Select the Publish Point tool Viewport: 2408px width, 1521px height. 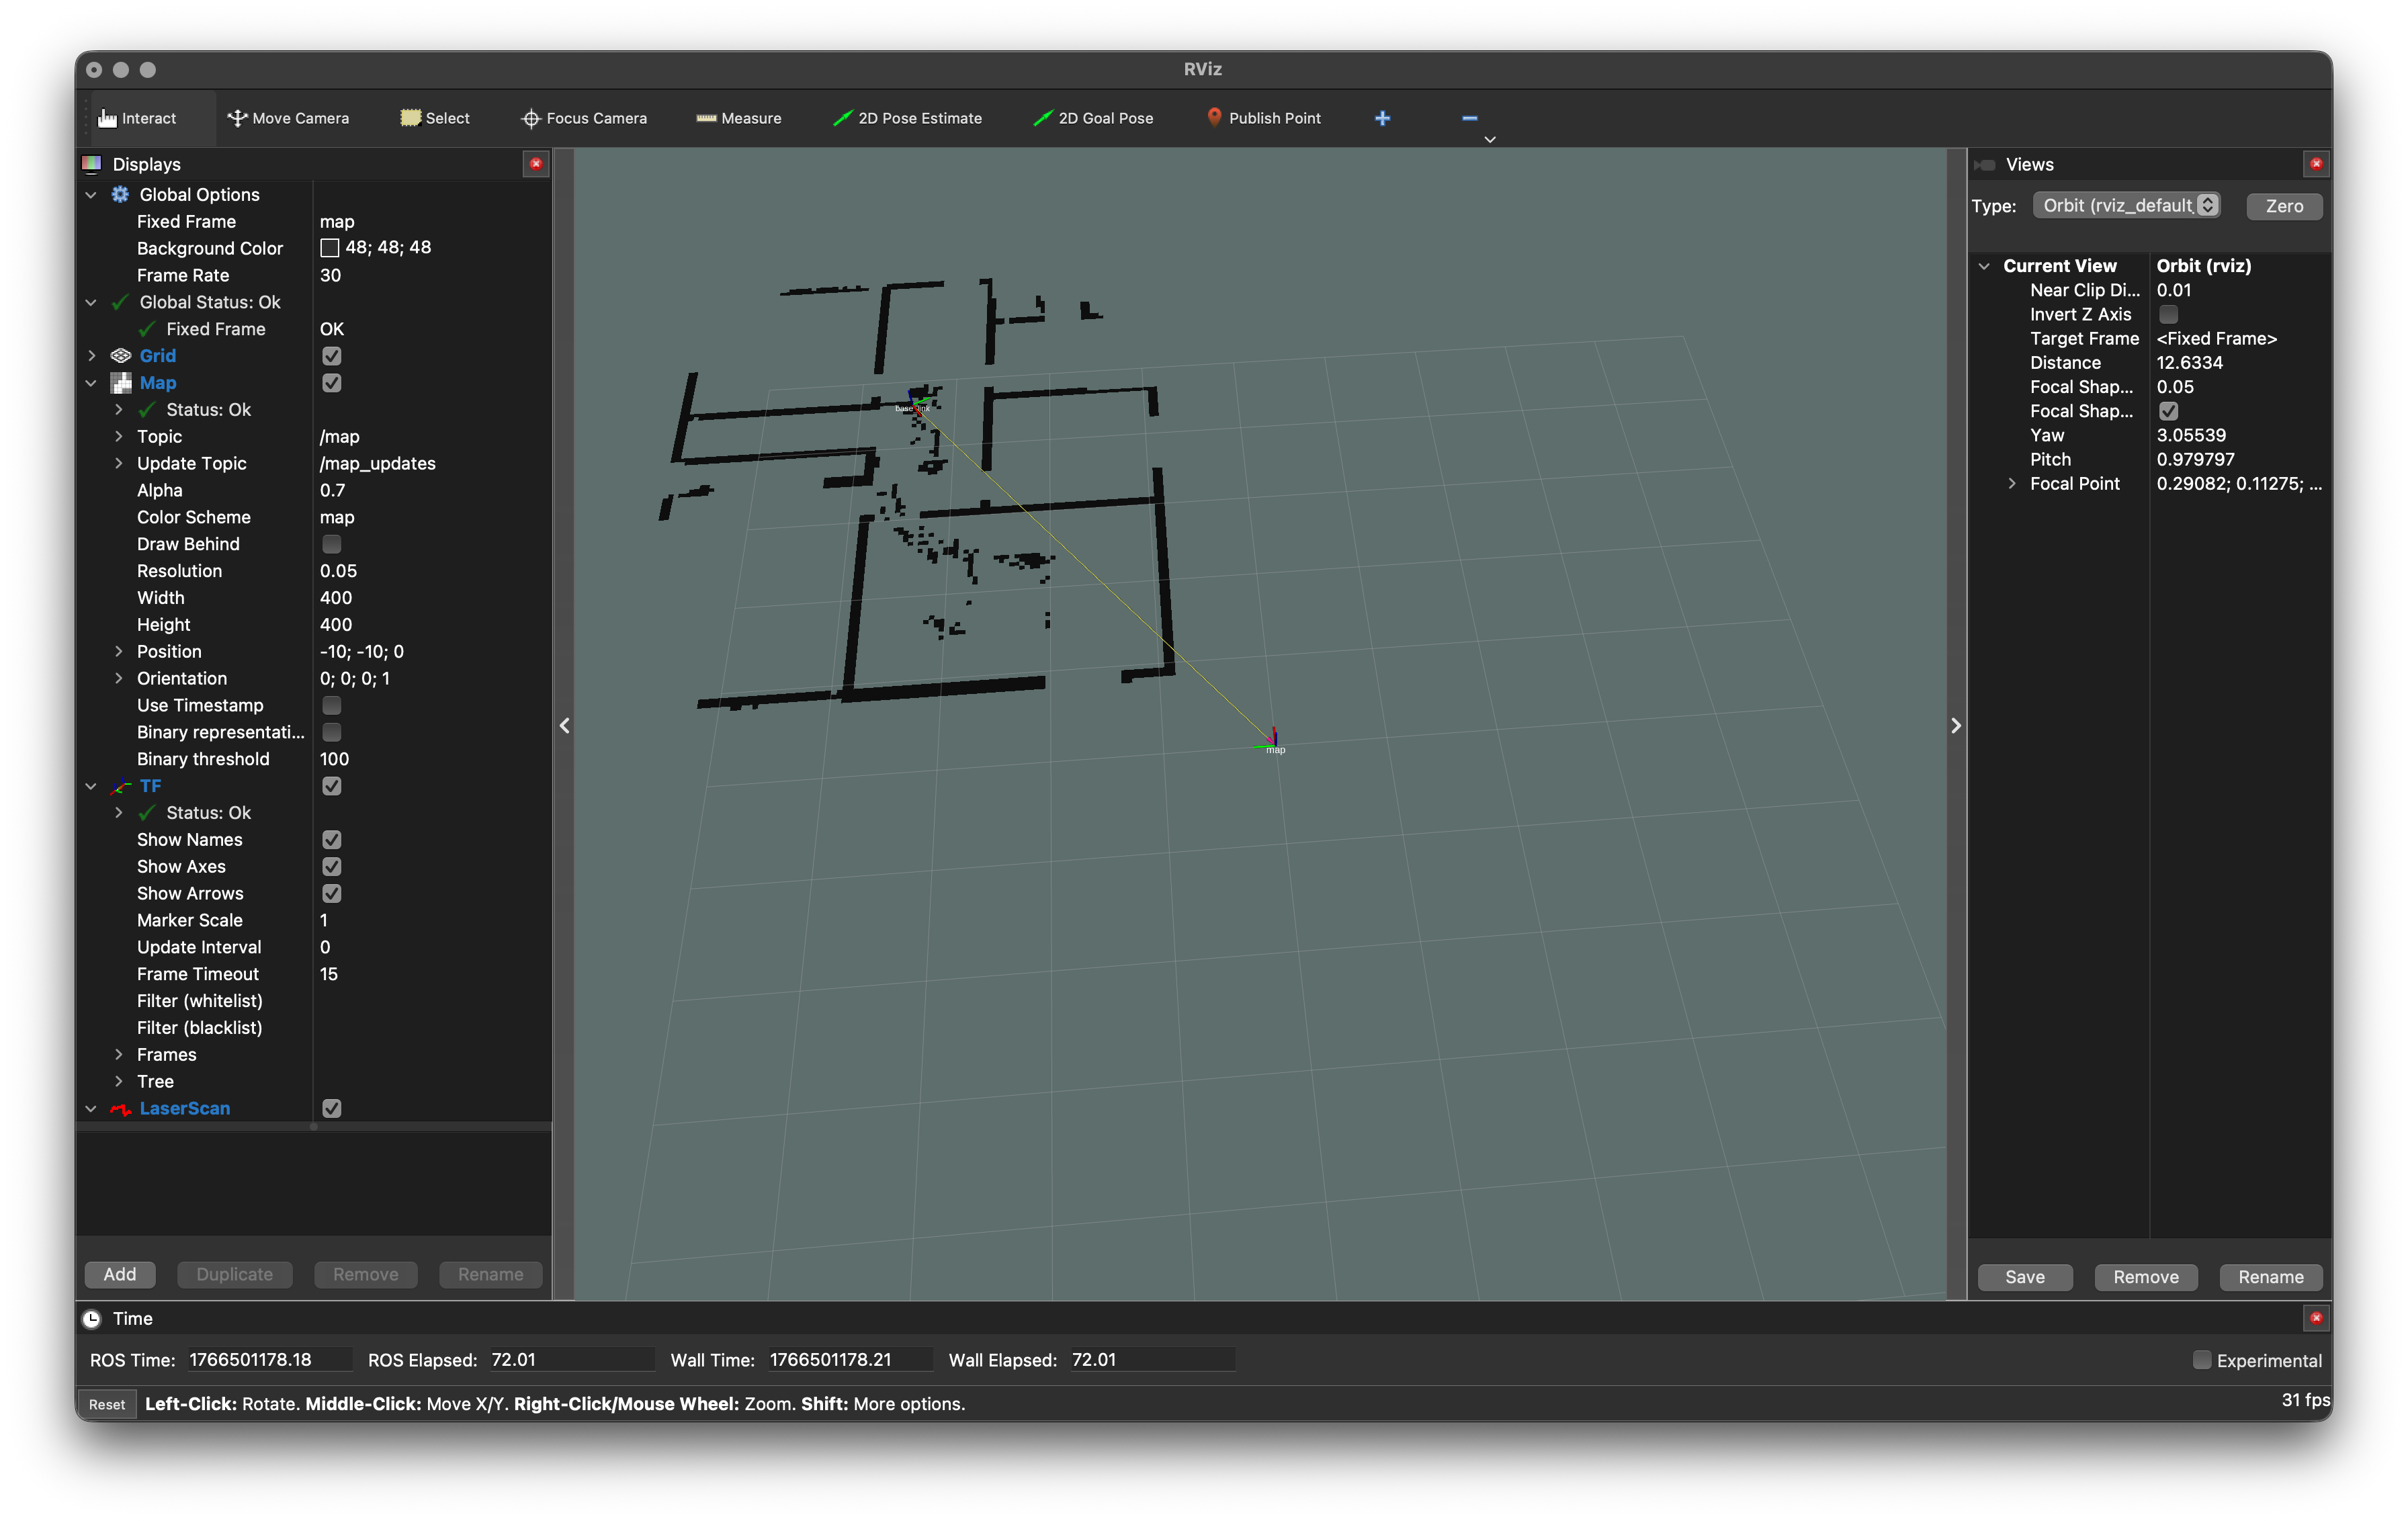tap(1264, 118)
